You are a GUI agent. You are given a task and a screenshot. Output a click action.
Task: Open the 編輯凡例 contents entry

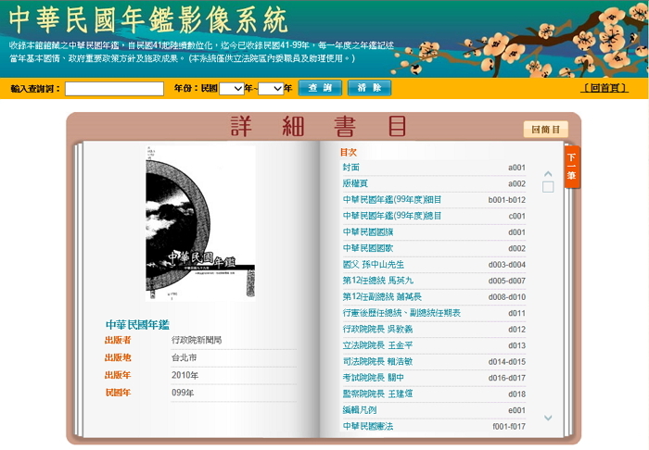pyautogui.click(x=361, y=410)
